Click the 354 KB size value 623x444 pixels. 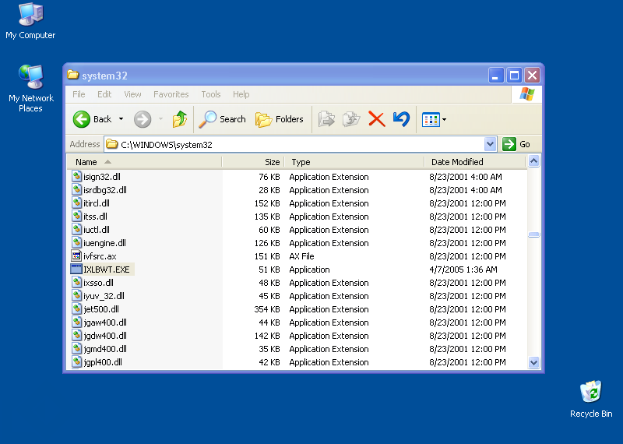tap(267, 309)
